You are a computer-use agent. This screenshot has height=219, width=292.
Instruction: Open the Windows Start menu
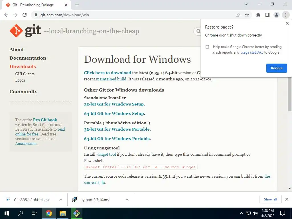click(7, 213)
